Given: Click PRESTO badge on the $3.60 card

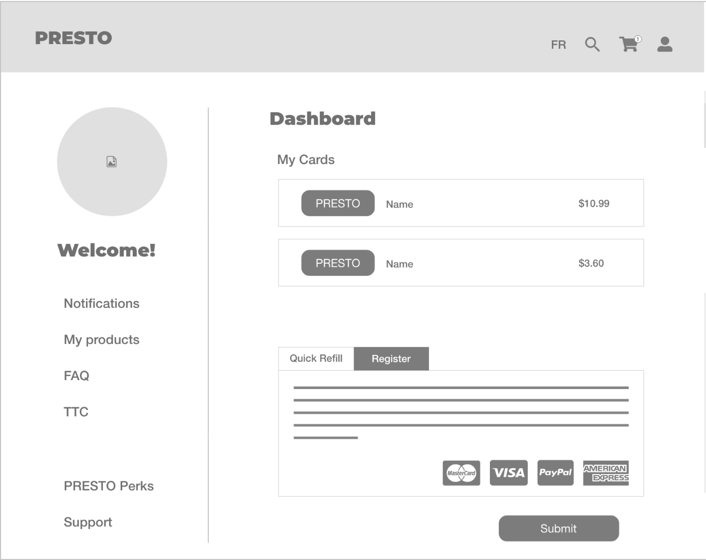Looking at the screenshot, I should pyautogui.click(x=338, y=263).
